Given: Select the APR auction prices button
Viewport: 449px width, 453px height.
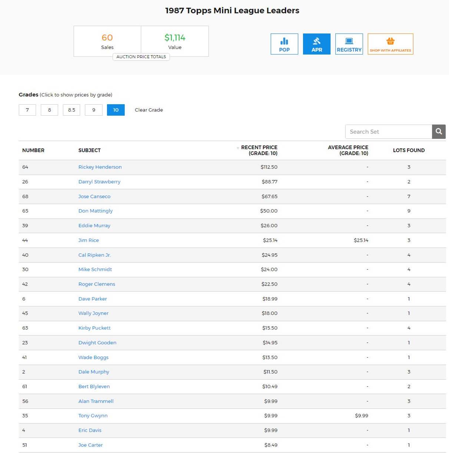Looking at the screenshot, I should tap(316, 44).
